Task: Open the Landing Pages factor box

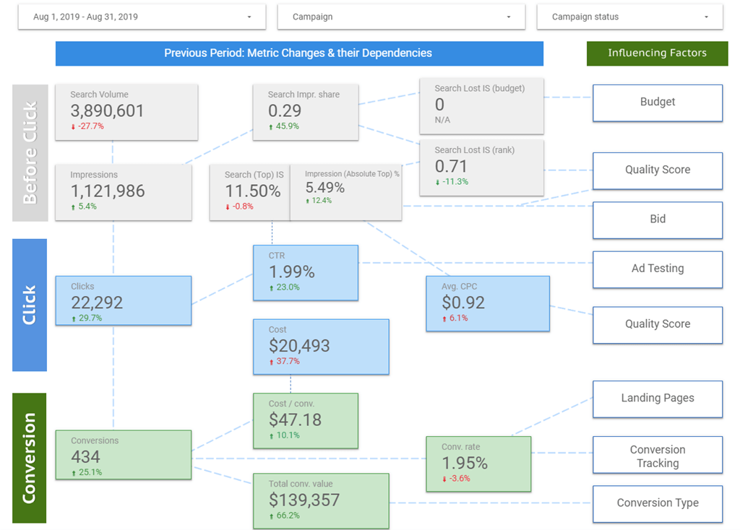Action: (657, 398)
